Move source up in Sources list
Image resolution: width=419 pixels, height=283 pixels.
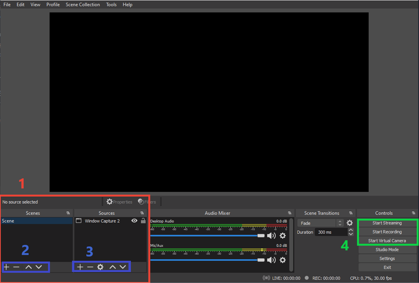[x=113, y=267]
